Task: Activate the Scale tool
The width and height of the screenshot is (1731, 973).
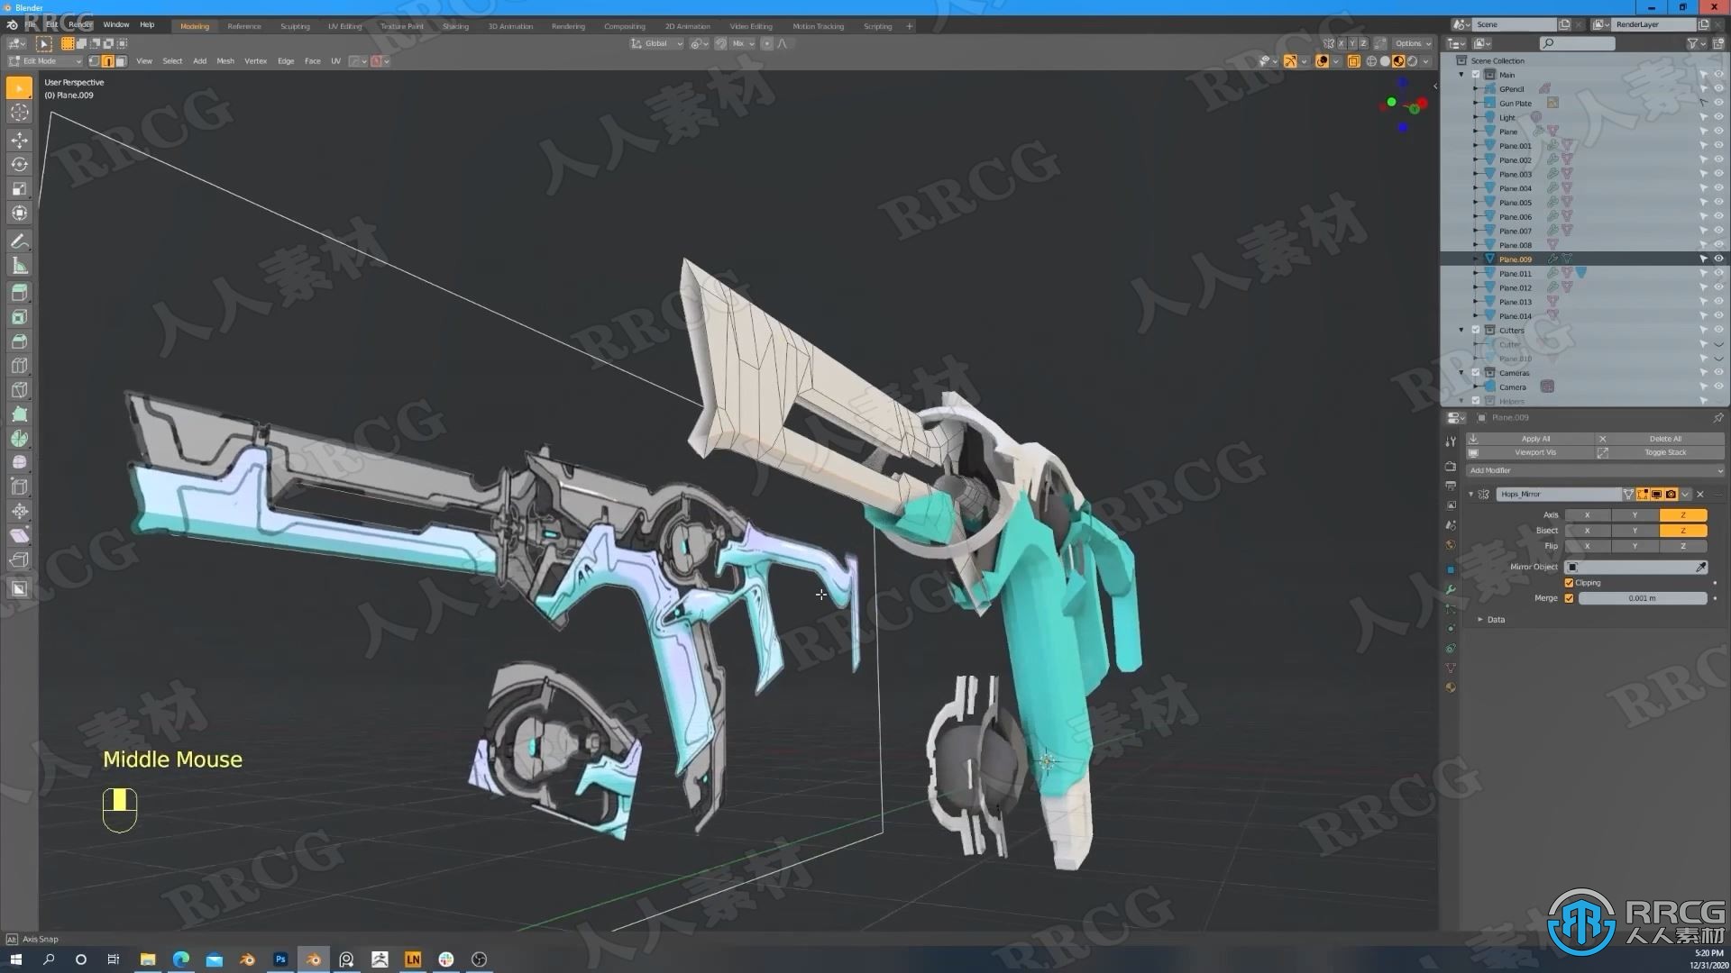Action: click(x=19, y=188)
